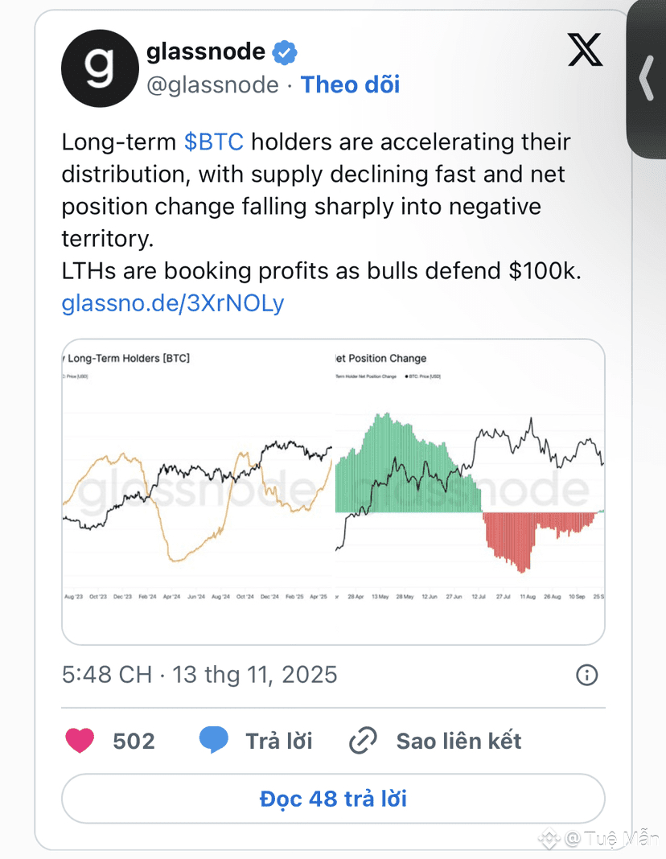Click the Trả lời reply label

[279, 741]
